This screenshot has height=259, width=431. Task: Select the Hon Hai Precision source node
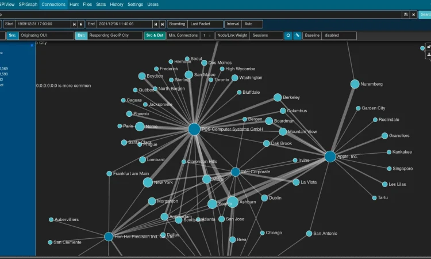coord(109,237)
